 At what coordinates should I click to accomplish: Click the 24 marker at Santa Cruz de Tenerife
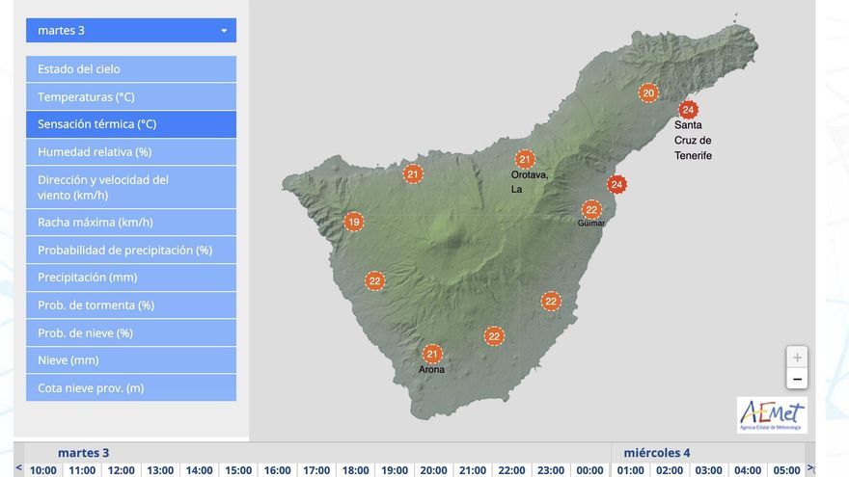(688, 110)
